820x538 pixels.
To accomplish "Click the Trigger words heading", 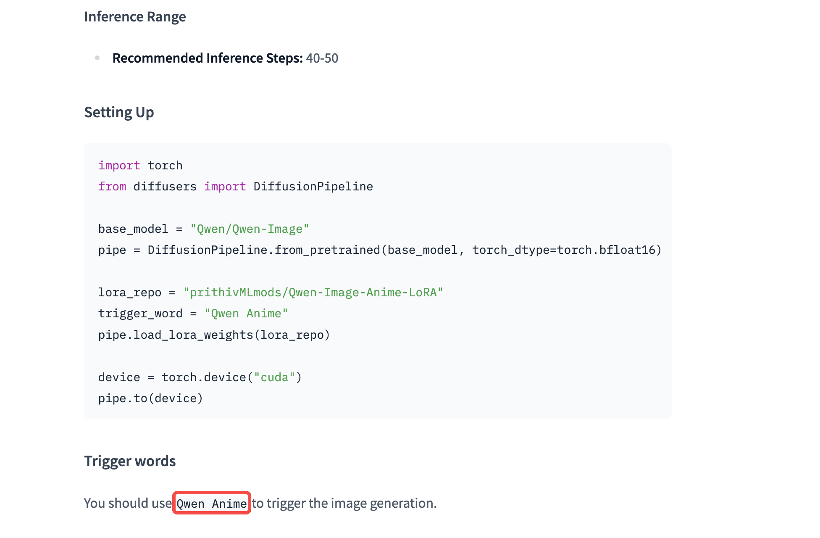I will [130, 461].
